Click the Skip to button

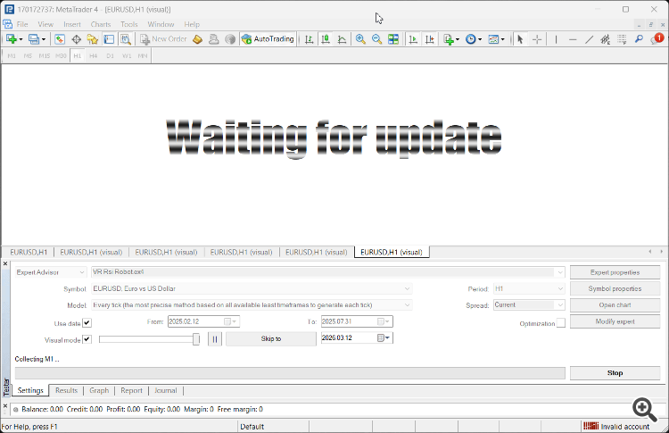pyautogui.click(x=271, y=338)
